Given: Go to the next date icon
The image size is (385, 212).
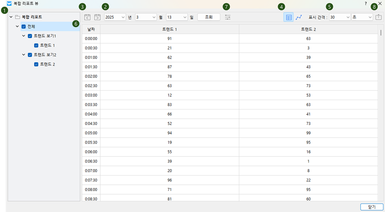Looking at the screenshot, I should [98, 17].
